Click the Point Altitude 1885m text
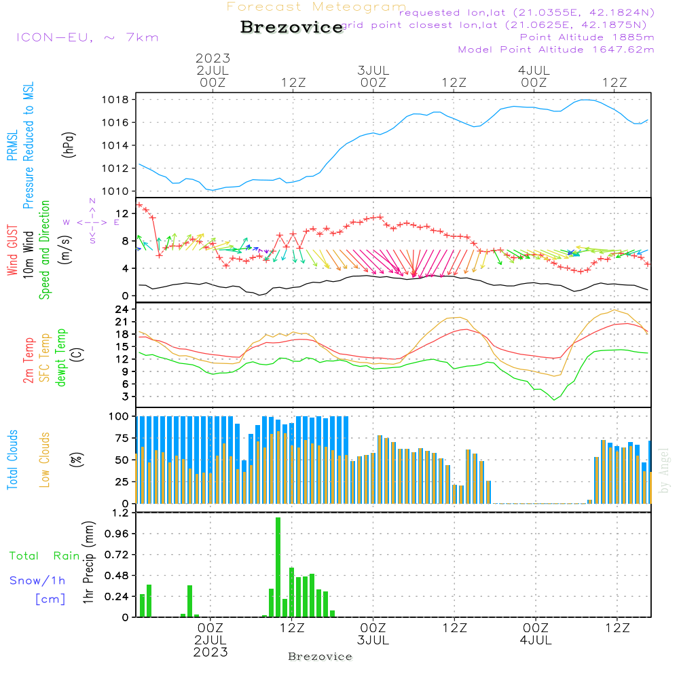 [587, 37]
